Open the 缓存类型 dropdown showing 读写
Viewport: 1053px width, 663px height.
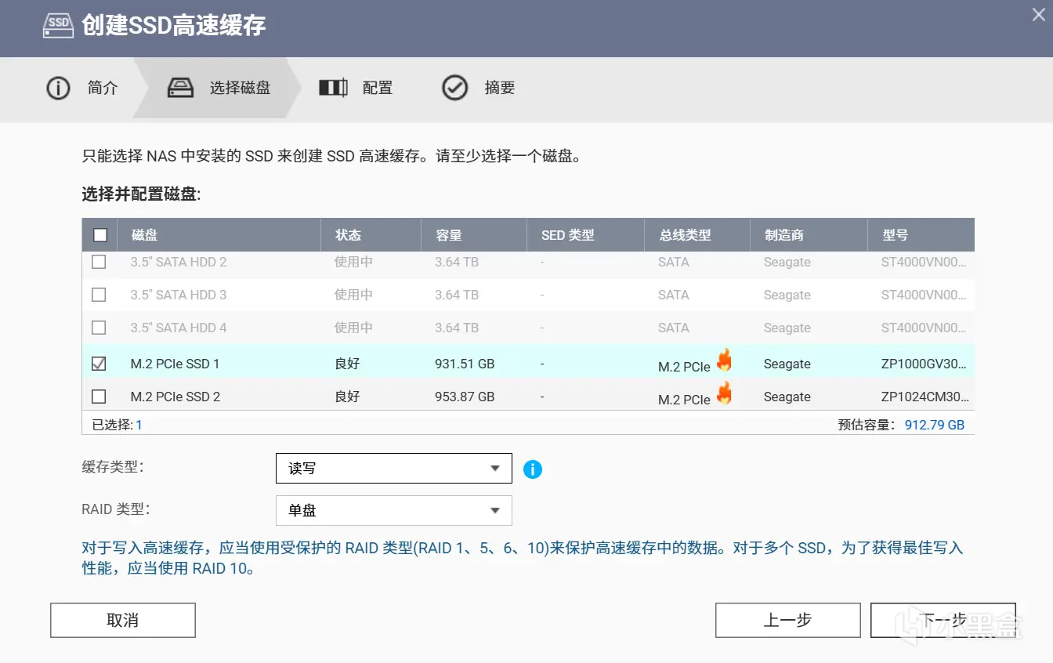(x=393, y=469)
